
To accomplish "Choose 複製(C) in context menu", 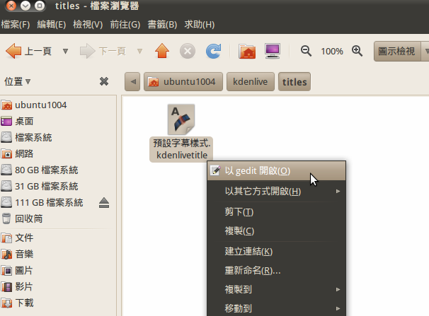I will pyautogui.click(x=276, y=231).
